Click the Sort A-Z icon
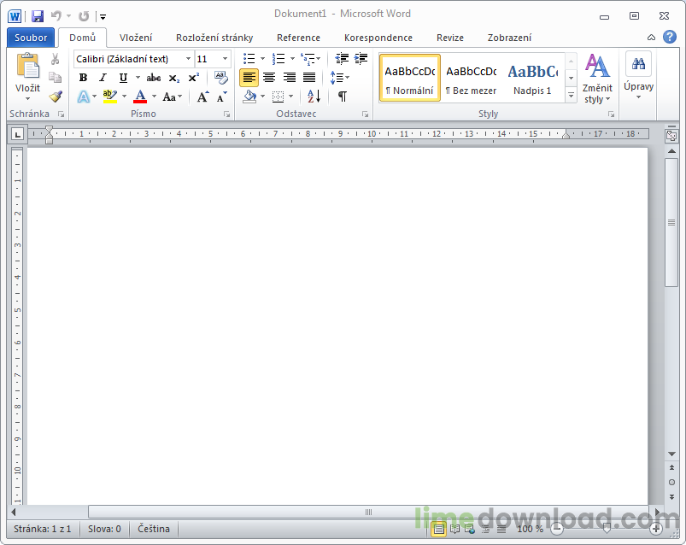The height and width of the screenshot is (545, 686). pos(314,97)
